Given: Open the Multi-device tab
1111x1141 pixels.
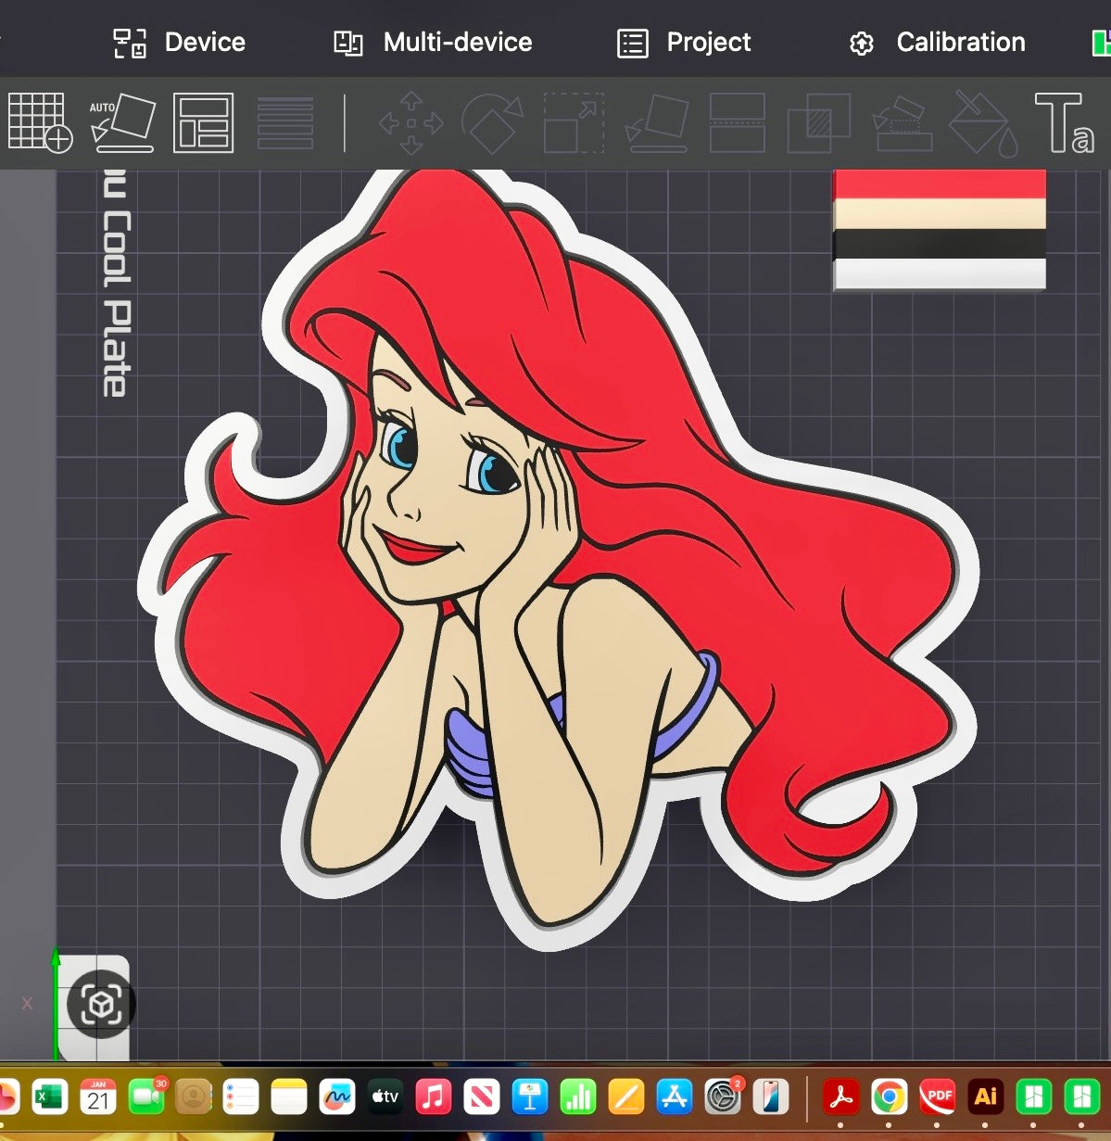Looking at the screenshot, I should [433, 43].
